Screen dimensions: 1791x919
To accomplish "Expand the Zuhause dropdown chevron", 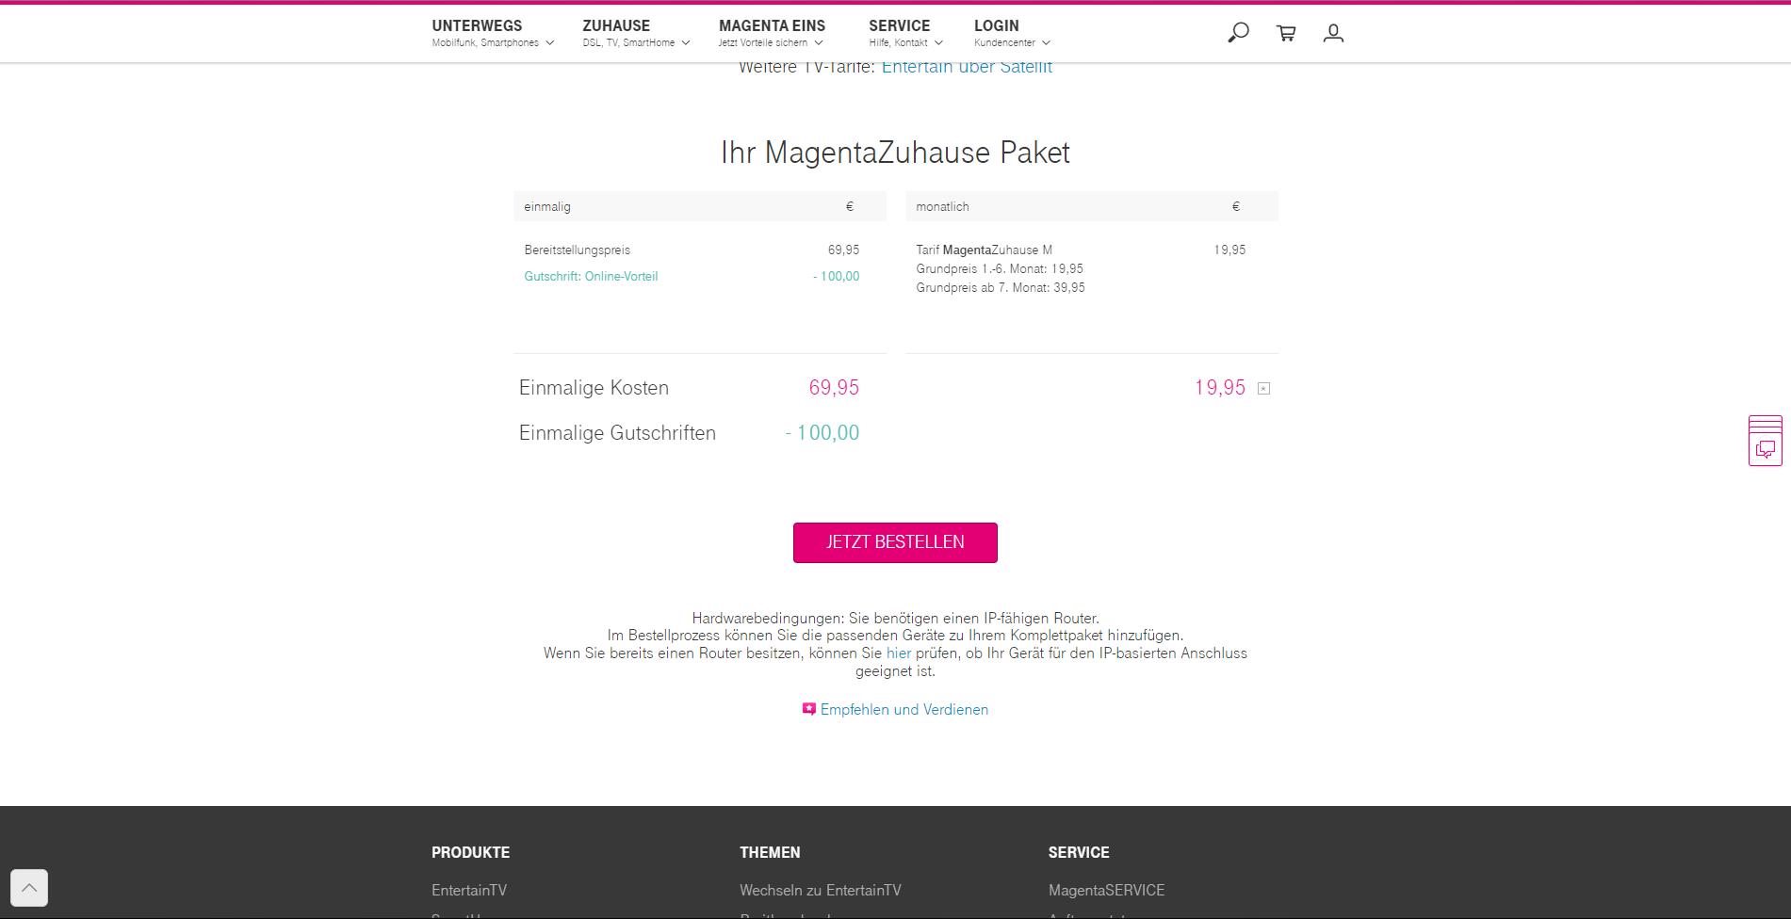I will 686,43.
